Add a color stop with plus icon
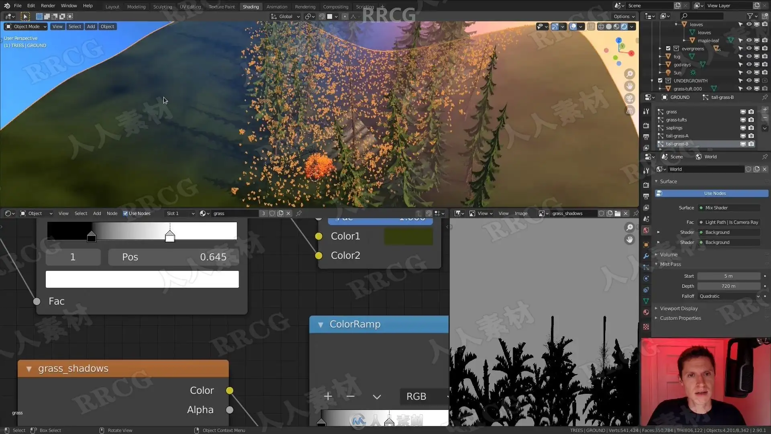Screen dimensions: 771x434 click(328, 397)
